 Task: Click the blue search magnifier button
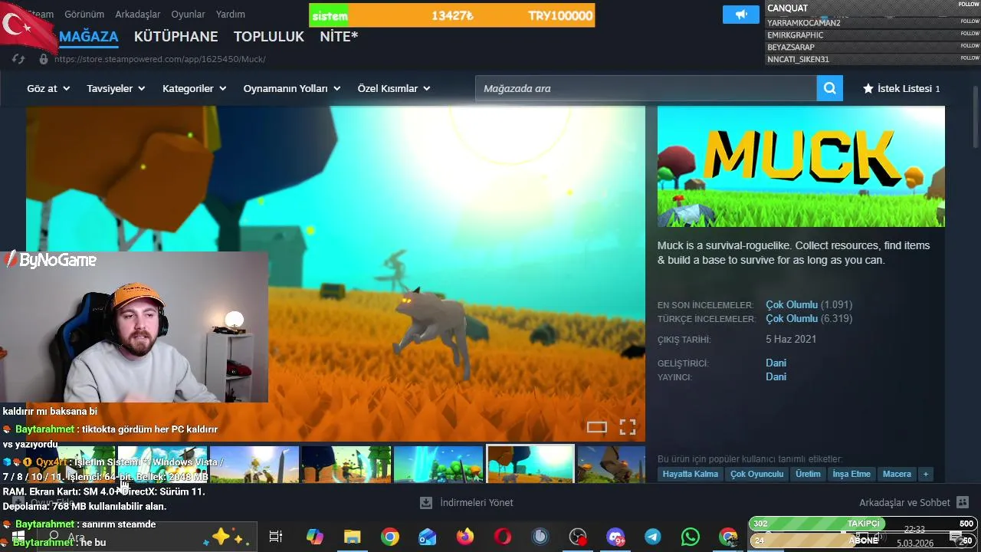[x=830, y=88]
